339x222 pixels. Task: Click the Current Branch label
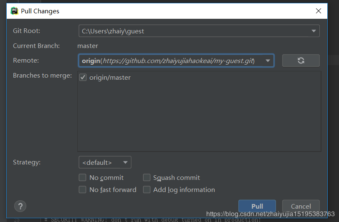[36, 46]
